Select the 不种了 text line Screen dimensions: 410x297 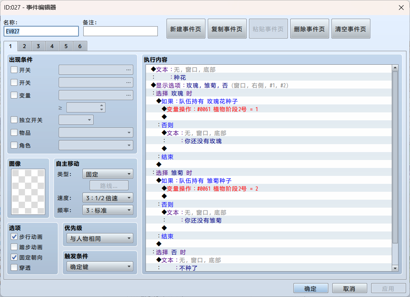pos(269,268)
